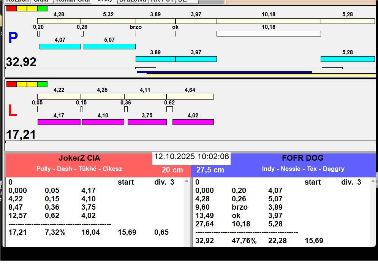Image resolution: width=378 pixels, height=272 pixels.
Task: Click the lane P total time 32,92 in the chart
Action: 21,62
